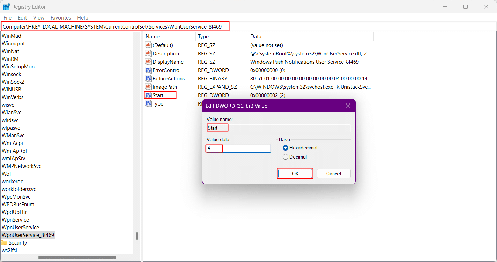Select the WinMad key in tree
This screenshot has height=262, width=497.
12,36
